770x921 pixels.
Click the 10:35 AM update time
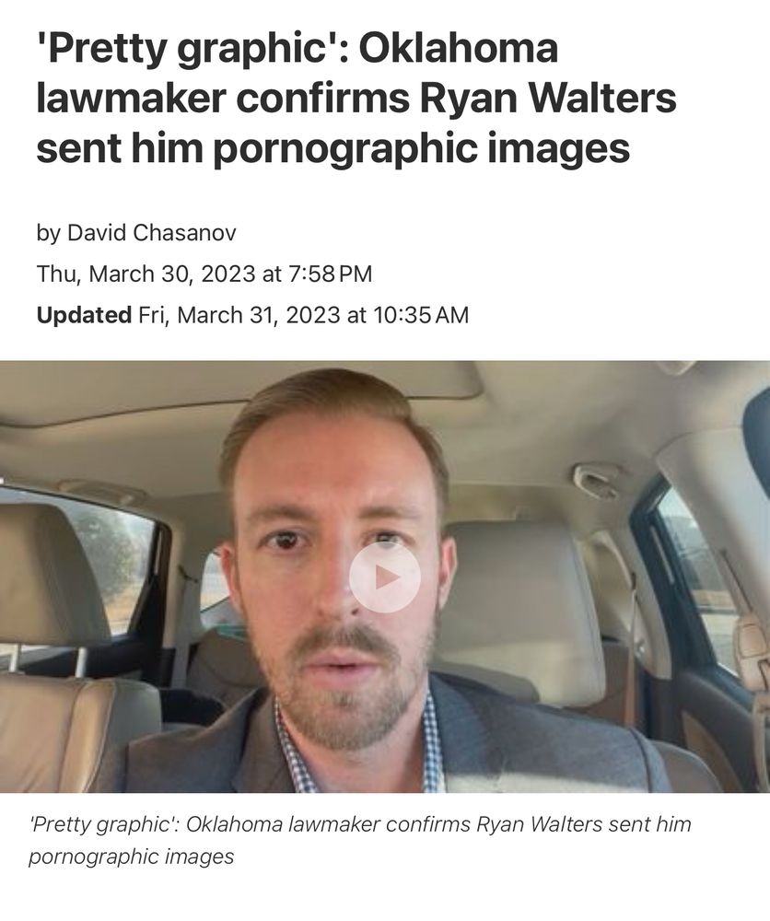tap(421, 315)
